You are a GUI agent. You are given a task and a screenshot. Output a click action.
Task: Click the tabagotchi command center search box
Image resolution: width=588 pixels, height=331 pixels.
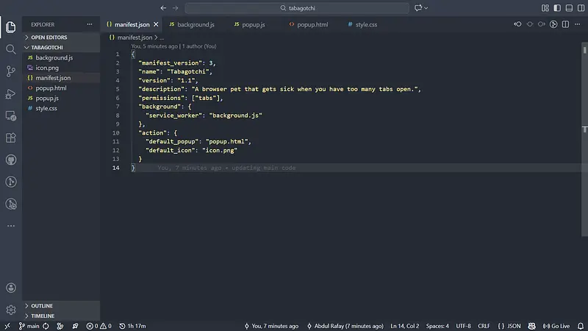point(296,8)
